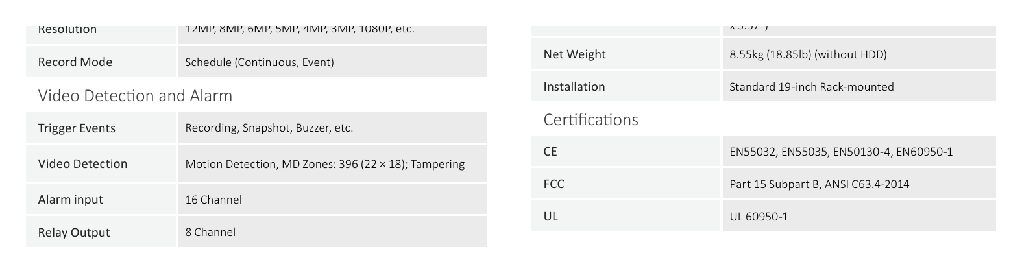Click the 8 Channel value

pos(210,232)
